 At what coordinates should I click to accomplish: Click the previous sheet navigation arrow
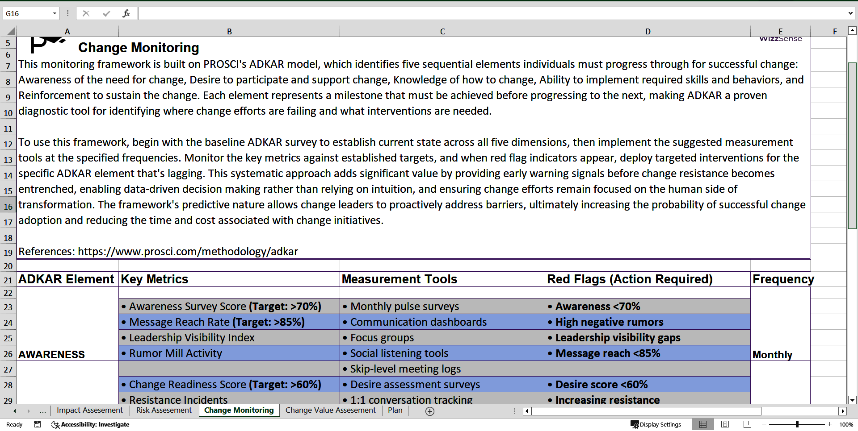(15, 411)
